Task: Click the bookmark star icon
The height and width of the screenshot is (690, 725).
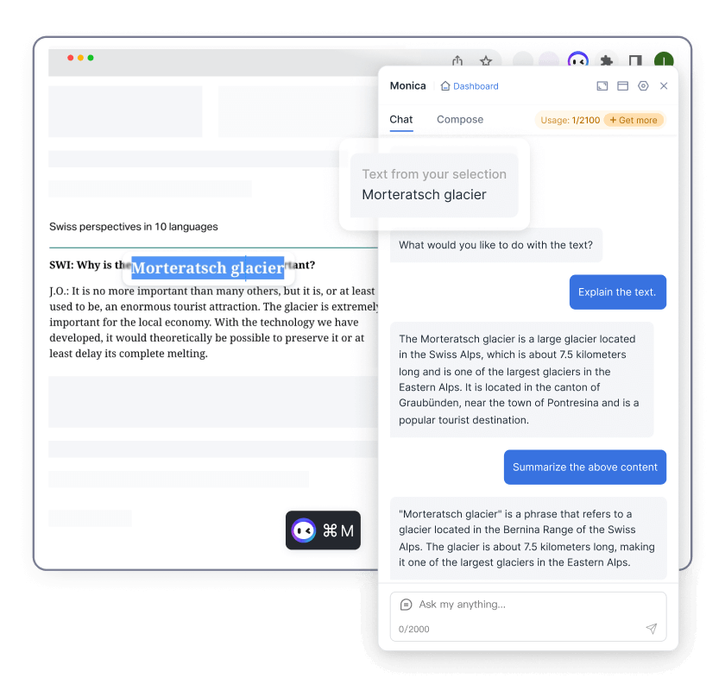Action: click(x=485, y=60)
